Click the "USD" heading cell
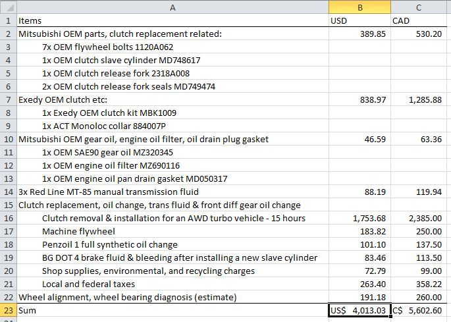The height and width of the screenshot is (322, 451). click(359, 20)
